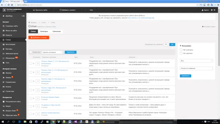Switch to the Статистика tab above the list
This screenshot has height=124, width=220.
point(56,31)
